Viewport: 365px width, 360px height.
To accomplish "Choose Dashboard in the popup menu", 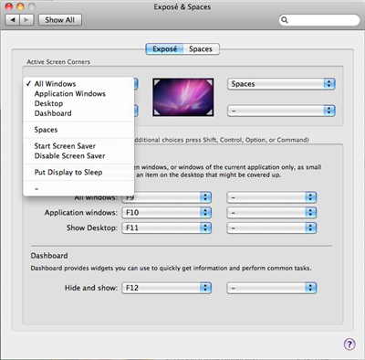I will [x=78, y=113].
